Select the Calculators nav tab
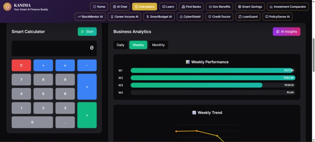Viewport: 315px width, 142px height. (x=145, y=7)
